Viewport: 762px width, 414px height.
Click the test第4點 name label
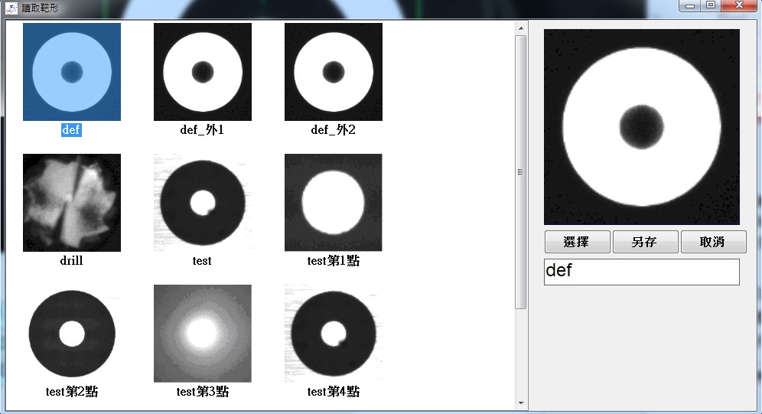point(334,392)
